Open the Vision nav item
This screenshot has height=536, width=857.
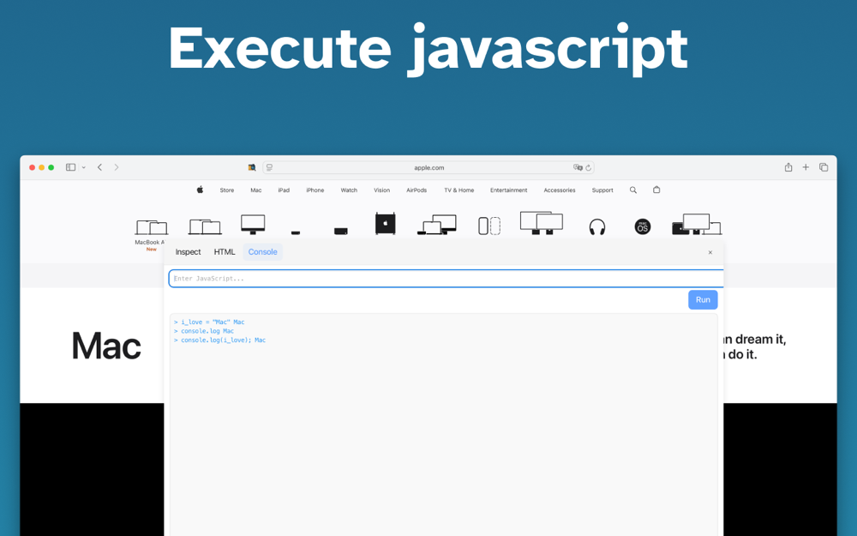pyautogui.click(x=381, y=190)
